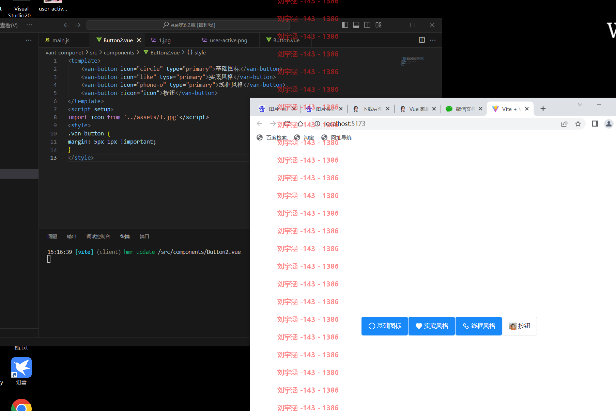Close the Vue 菜鸟 browser tab
This screenshot has height=411, width=616.
click(x=434, y=109)
